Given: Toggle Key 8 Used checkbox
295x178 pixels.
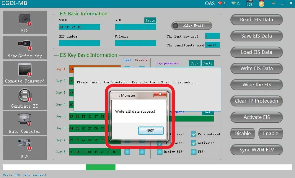Looking at the screenshot, I should tap(127, 152).
